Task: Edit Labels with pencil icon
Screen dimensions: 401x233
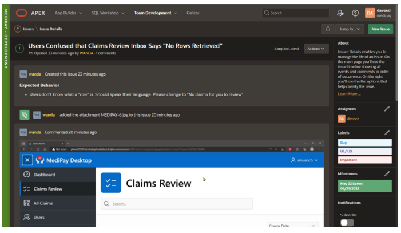Action: pos(387,133)
